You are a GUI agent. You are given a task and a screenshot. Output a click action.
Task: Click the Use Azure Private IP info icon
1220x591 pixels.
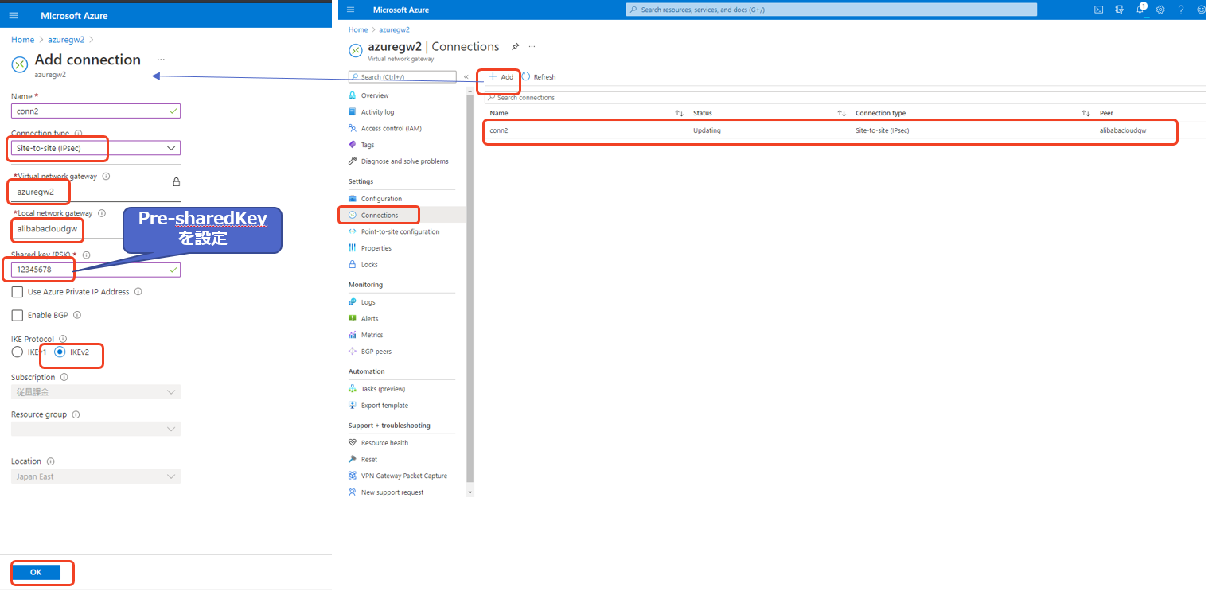pyautogui.click(x=138, y=292)
